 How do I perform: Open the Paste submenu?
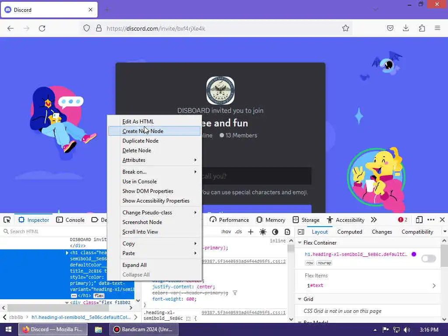(154, 253)
